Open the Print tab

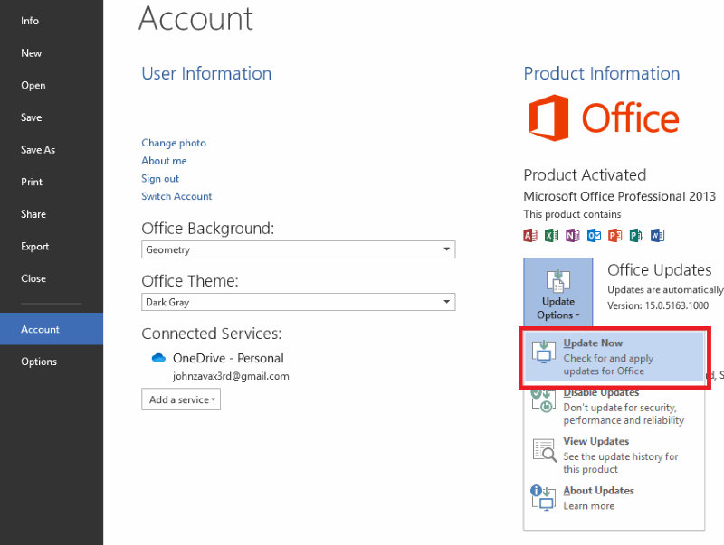[x=52, y=183]
